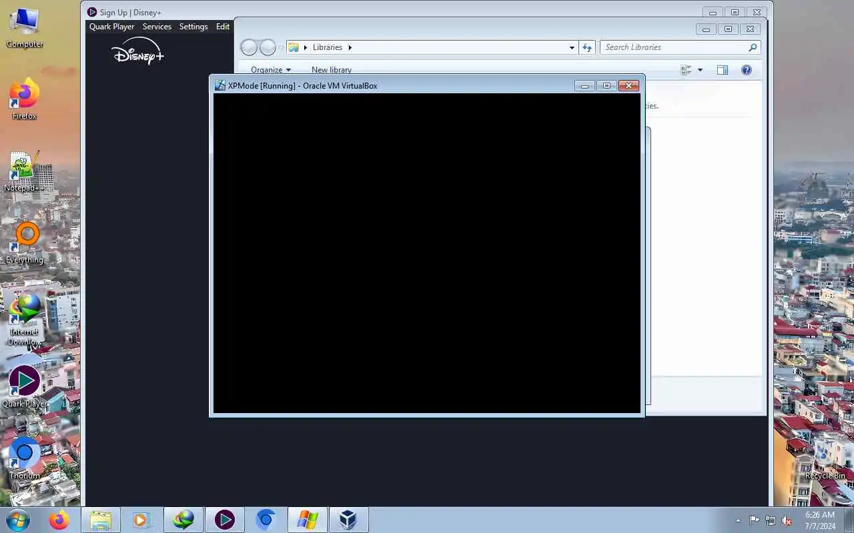Viewport: 854px width, 533px height.
Task: Close the Libraries Explorer window
Action: pyautogui.click(x=751, y=29)
